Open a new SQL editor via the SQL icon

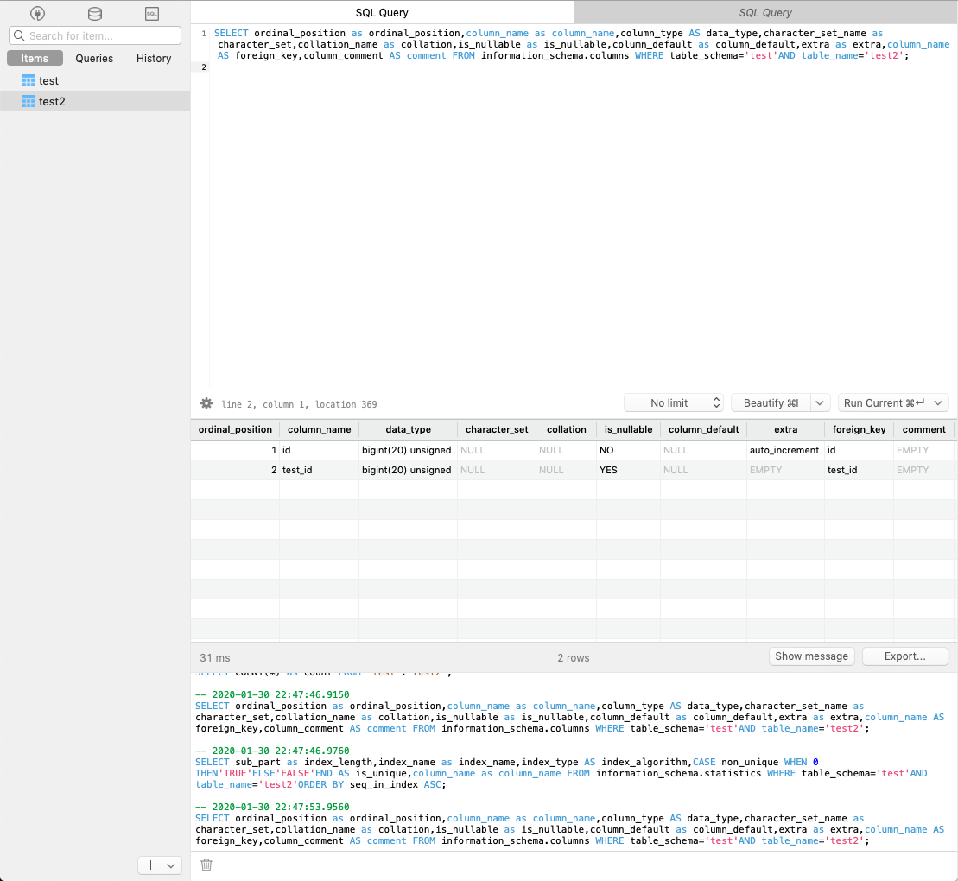152,13
